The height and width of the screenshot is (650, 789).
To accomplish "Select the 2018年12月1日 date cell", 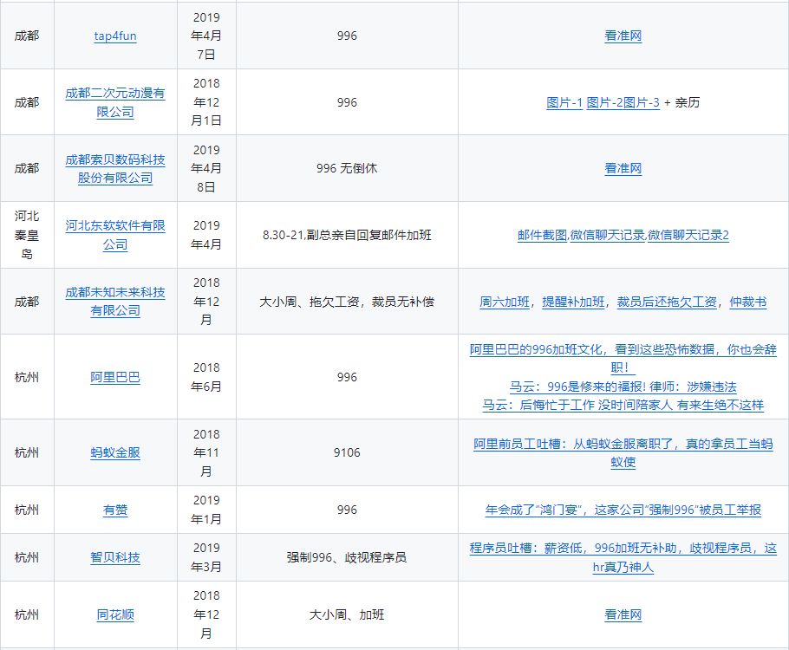I will pyautogui.click(x=206, y=102).
